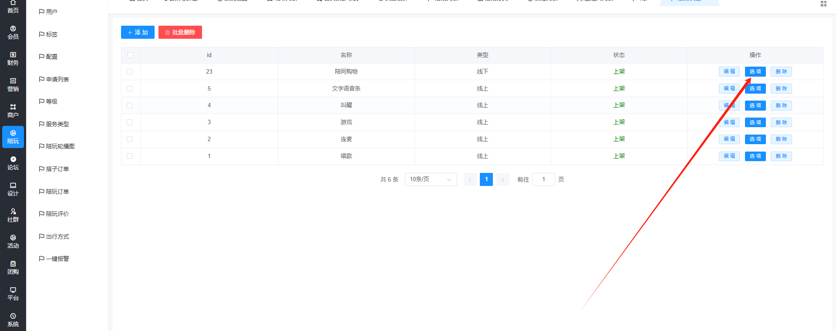
Task: Select 服务类型 in the submenu
Action: [57, 124]
